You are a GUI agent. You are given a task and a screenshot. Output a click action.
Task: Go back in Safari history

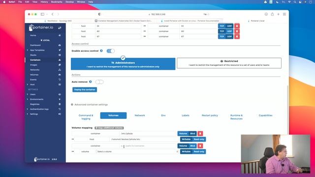point(53,14)
